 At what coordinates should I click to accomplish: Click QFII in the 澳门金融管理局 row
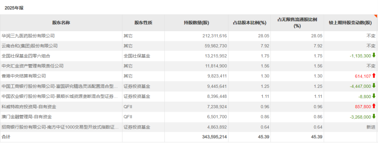tap(128, 117)
